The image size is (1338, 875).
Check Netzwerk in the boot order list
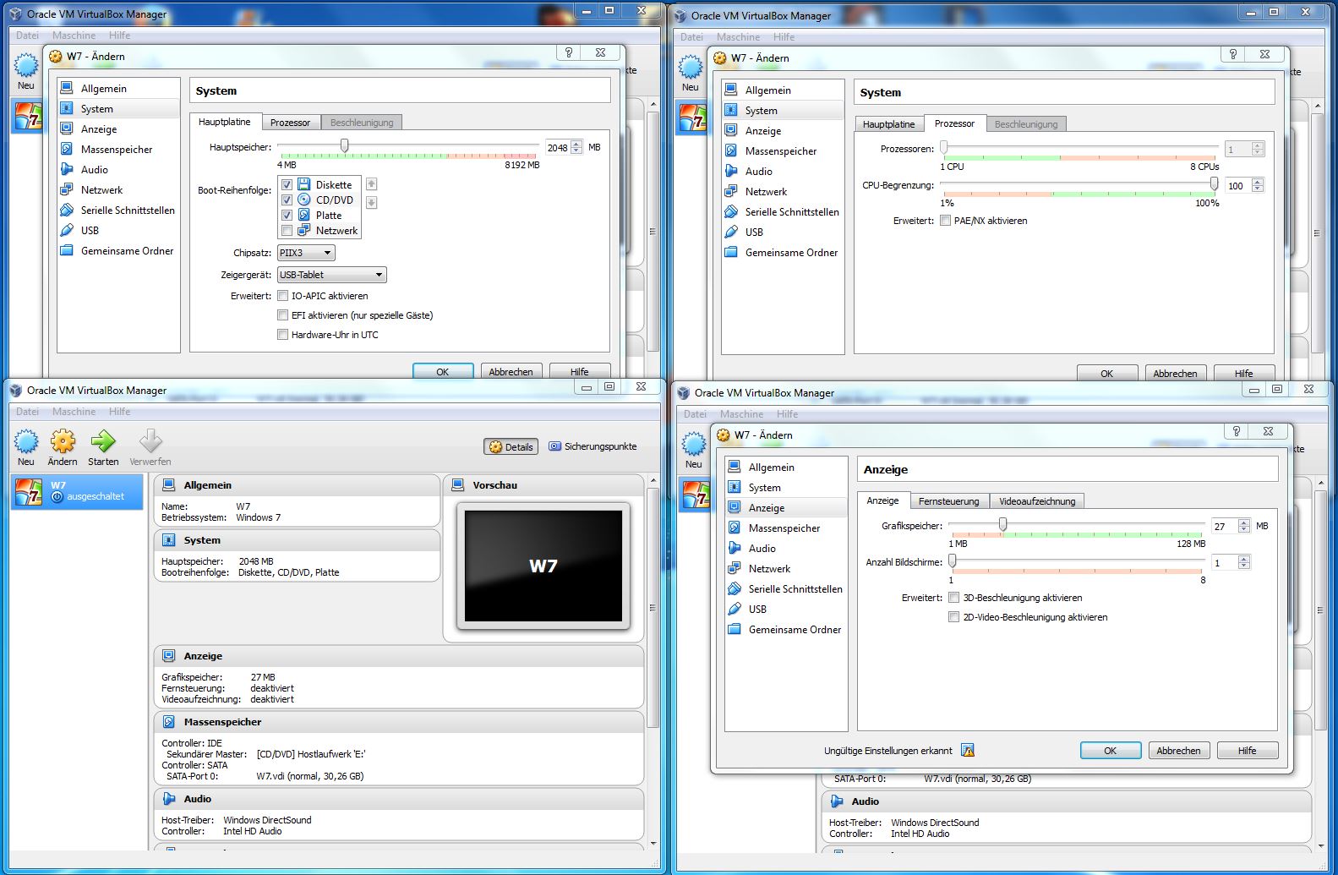click(287, 230)
